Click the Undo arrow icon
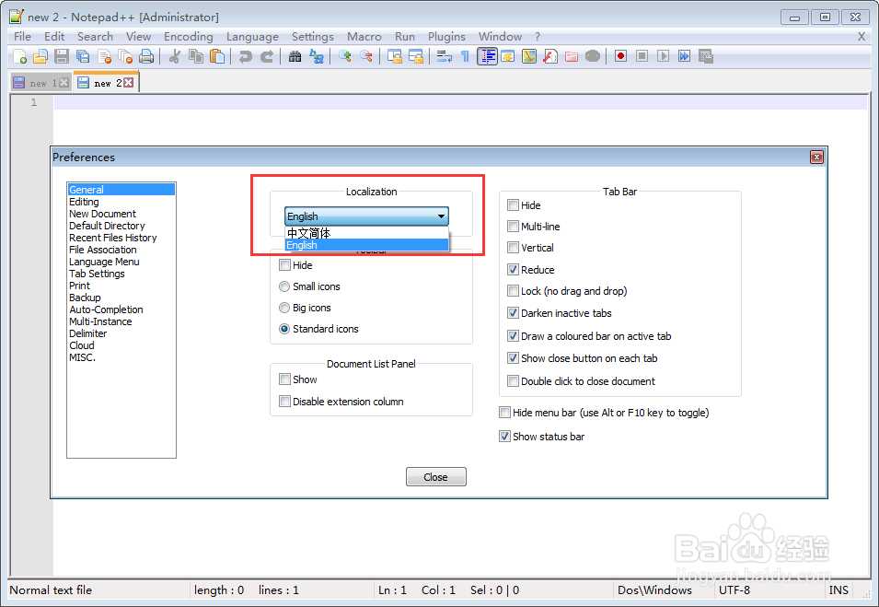The width and height of the screenshot is (879, 607). coord(246,56)
